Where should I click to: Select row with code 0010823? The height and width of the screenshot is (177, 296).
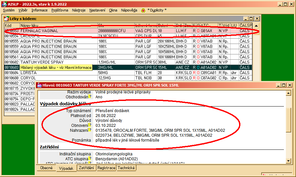tap(19, 104)
